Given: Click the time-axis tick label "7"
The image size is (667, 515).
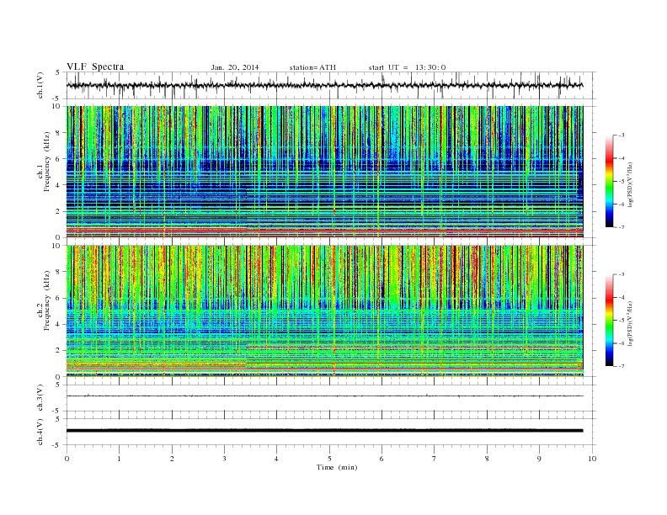Looking at the screenshot, I should [x=435, y=459].
